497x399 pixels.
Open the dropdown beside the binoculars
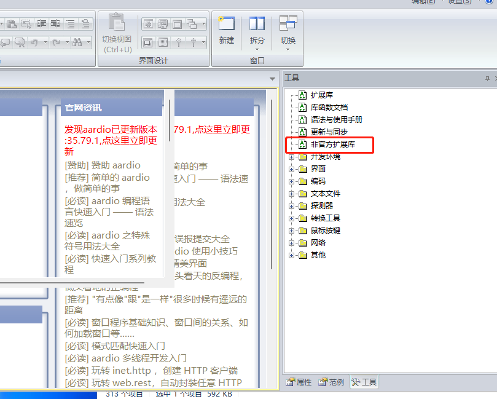(x=88, y=42)
